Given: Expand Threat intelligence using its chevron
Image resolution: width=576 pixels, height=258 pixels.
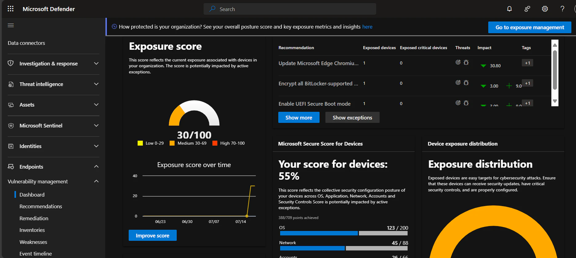Looking at the screenshot, I should [x=96, y=84].
